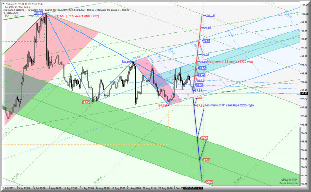Select the pattern found info line

point(66,10)
